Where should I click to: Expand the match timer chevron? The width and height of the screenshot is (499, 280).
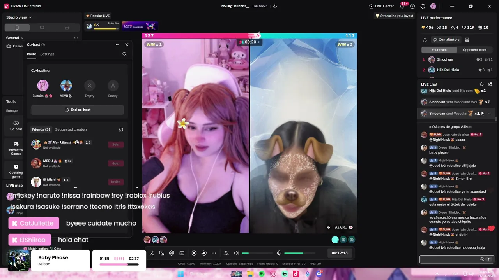click(x=258, y=42)
